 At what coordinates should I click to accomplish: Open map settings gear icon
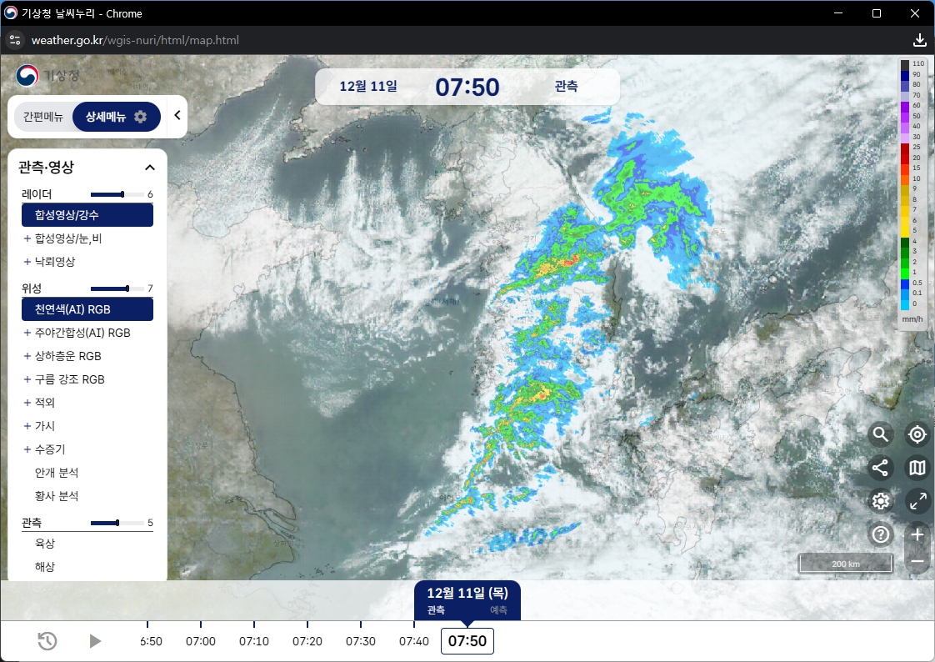coord(881,501)
